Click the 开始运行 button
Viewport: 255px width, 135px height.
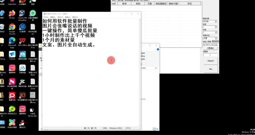(211, 61)
